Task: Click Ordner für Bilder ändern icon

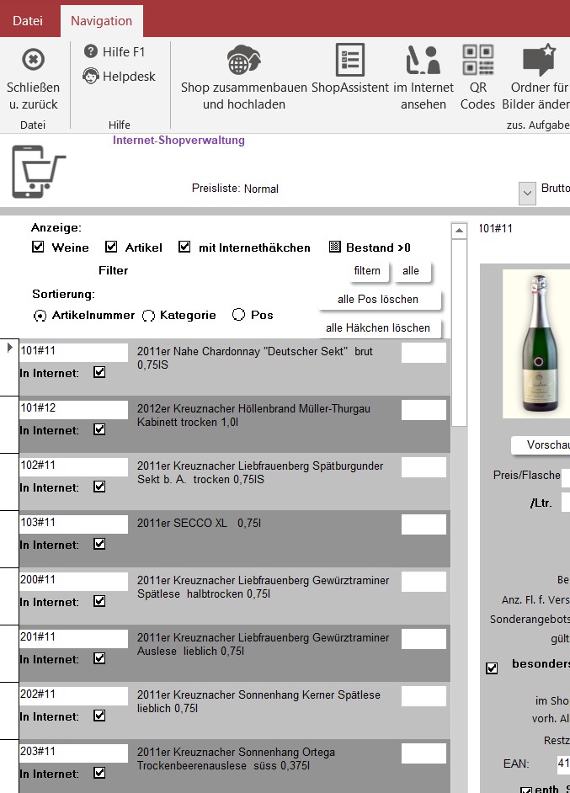Action: coord(539,61)
